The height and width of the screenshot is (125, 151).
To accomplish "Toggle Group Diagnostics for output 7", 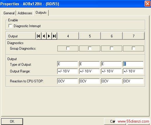I will 134,48.
